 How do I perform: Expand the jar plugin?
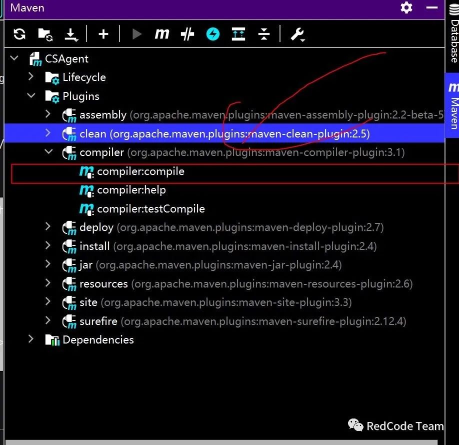[x=48, y=264]
